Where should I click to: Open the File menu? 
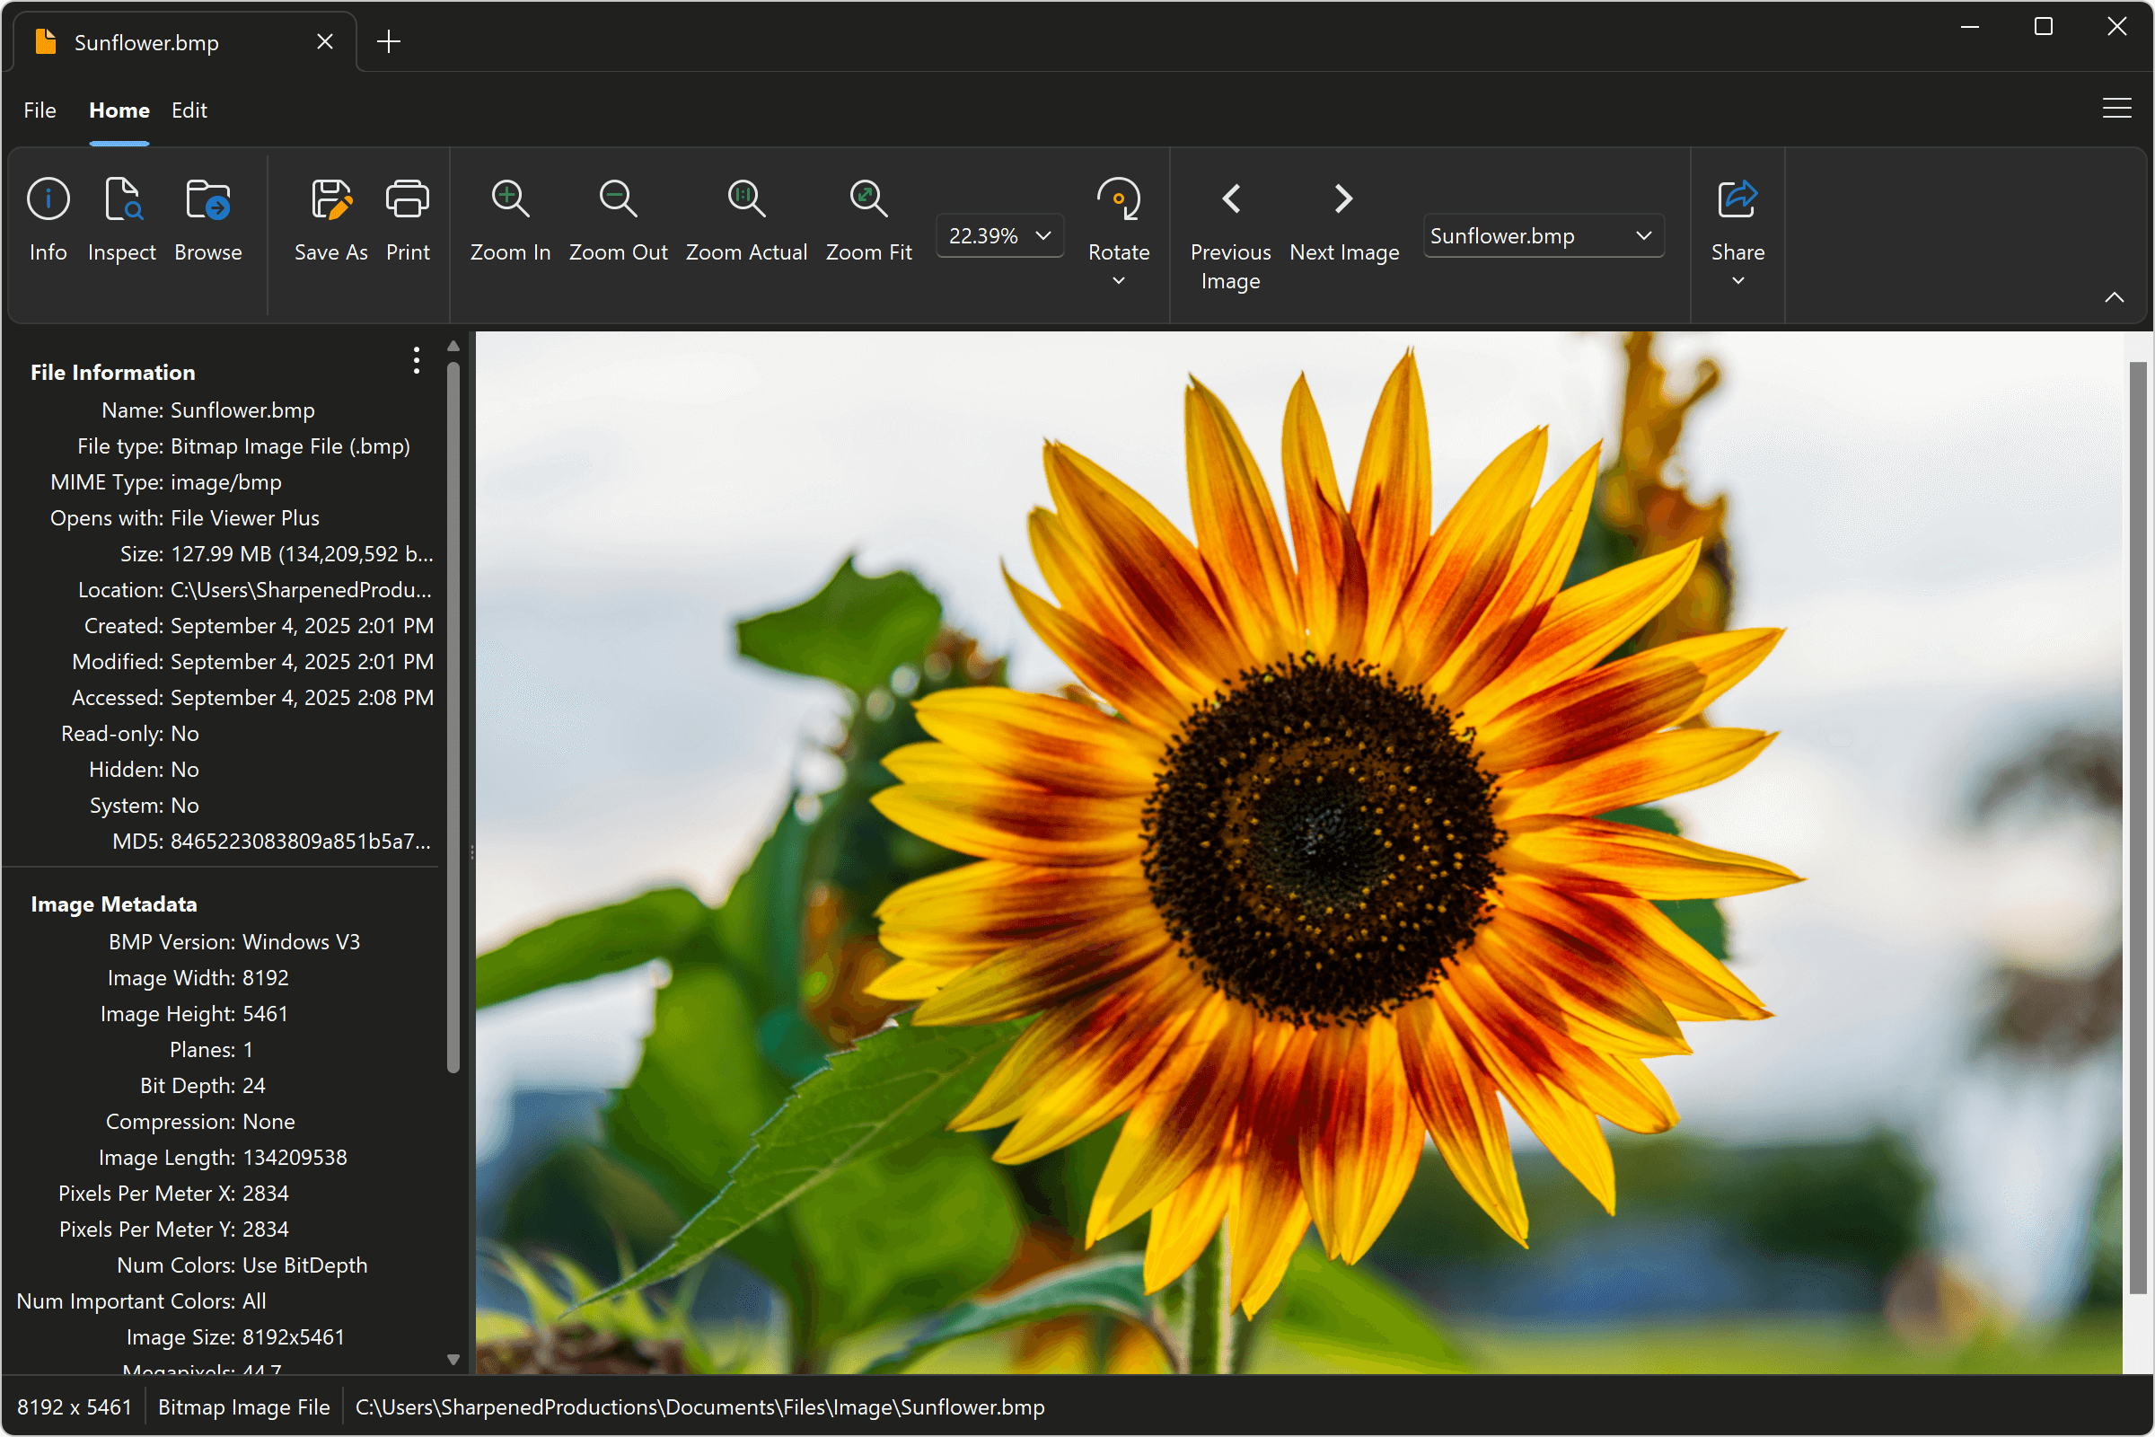pos(40,110)
